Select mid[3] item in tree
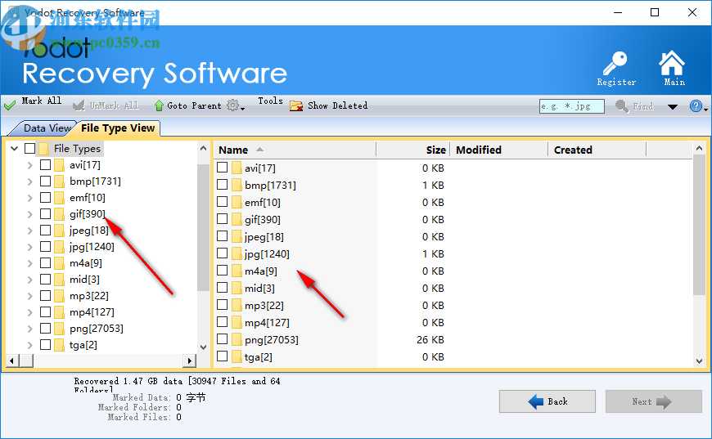 pyautogui.click(x=84, y=280)
